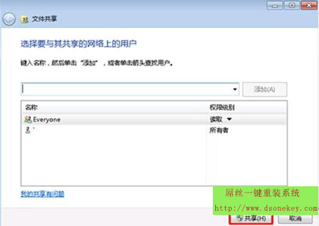
Task: Maximize the 文件共享 window
Action: coord(292,5)
